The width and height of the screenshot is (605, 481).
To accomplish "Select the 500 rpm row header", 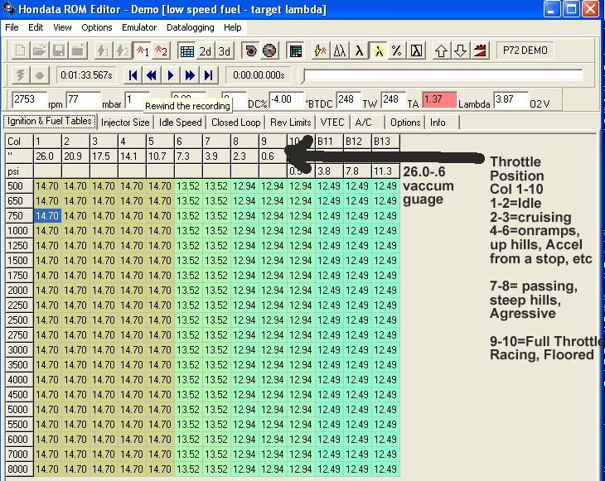I will click(x=19, y=186).
